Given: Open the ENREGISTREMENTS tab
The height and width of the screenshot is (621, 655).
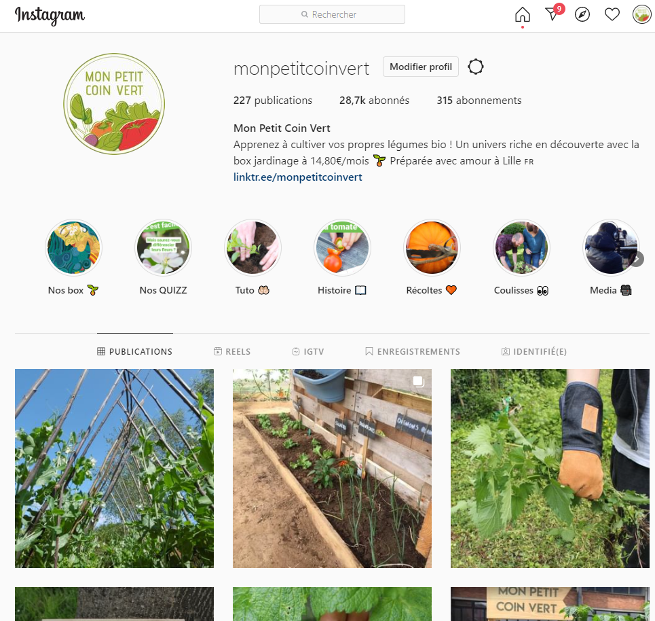Looking at the screenshot, I should (413, 352).
